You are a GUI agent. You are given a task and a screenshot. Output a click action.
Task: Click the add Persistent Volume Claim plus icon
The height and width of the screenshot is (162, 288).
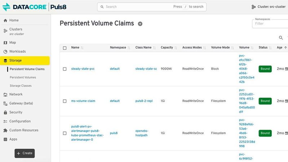[140, 24]
